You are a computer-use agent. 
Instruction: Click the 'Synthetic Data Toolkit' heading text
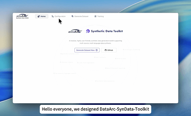tap(107, 31)
